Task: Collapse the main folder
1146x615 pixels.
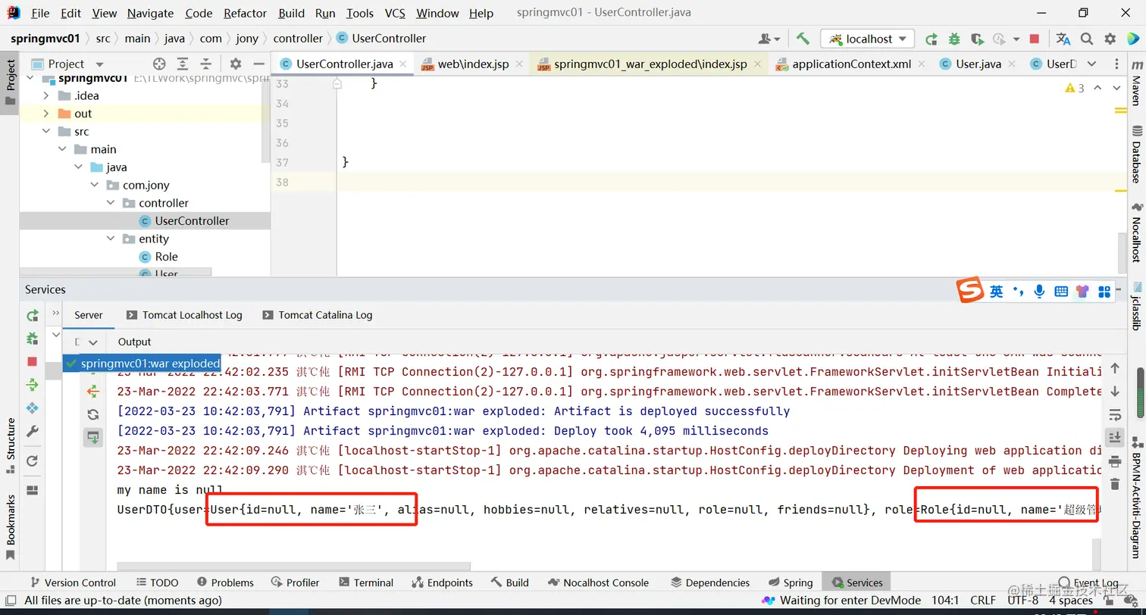Action: click(x=63, y=149)
